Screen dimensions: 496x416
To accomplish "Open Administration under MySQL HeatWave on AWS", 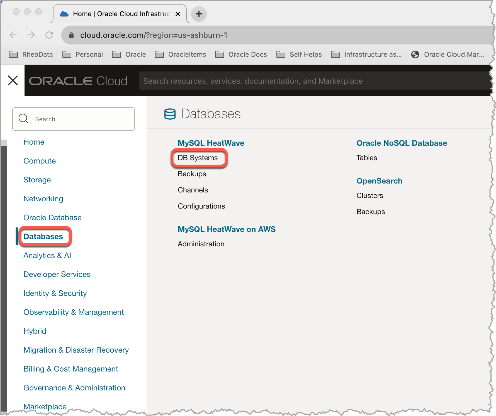I will point(201,244).
